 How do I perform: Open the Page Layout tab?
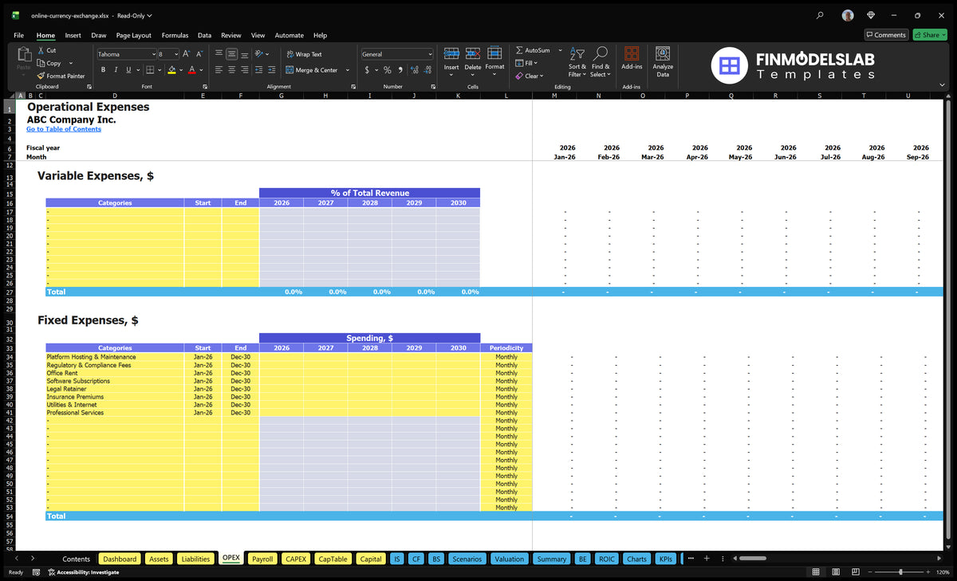click(133, 35)
